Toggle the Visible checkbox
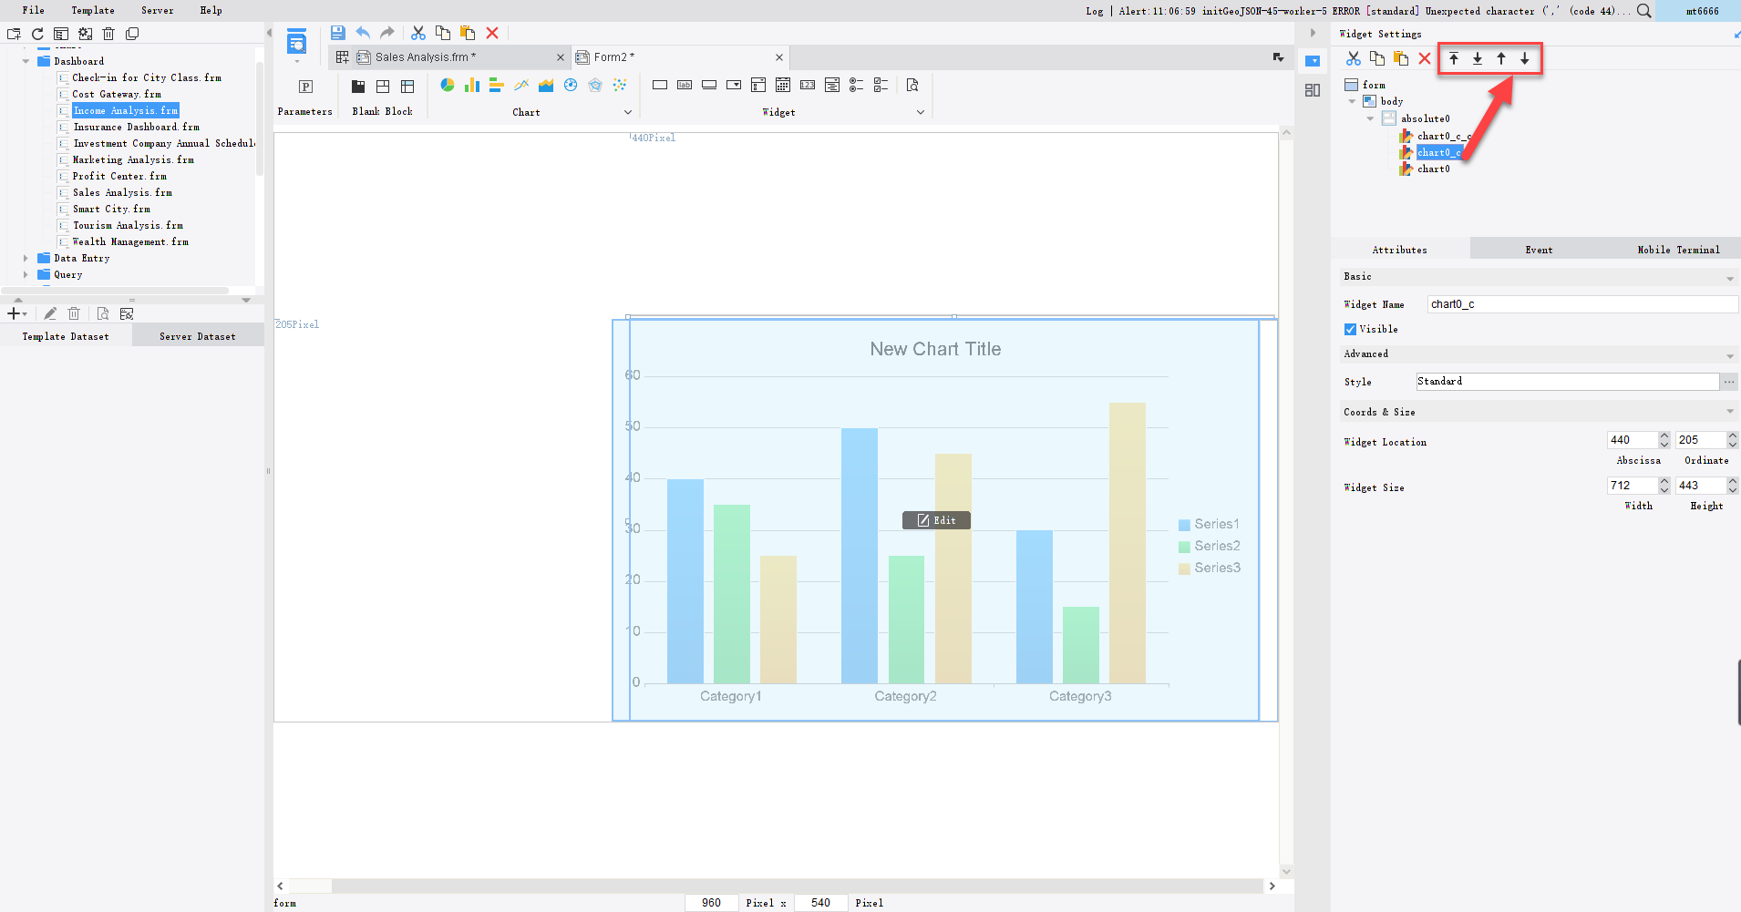 [x=1350, y=329]
